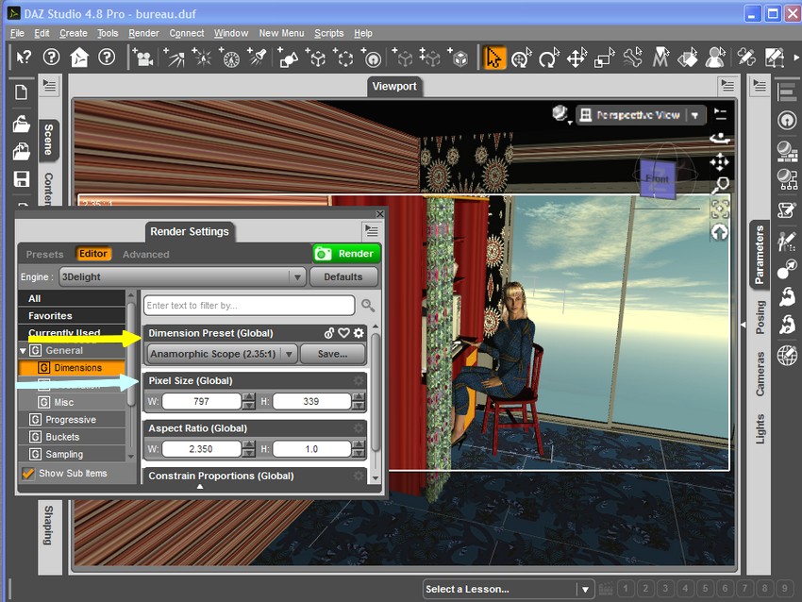The width and height of the screenshot is (802, 602).
Task: Save scene with floppy disk icon
Action: (x=21, y=179)
